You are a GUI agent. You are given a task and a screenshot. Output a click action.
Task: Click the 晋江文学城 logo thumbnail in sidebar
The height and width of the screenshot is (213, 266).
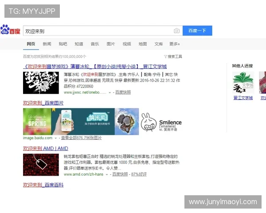point(243,83)
